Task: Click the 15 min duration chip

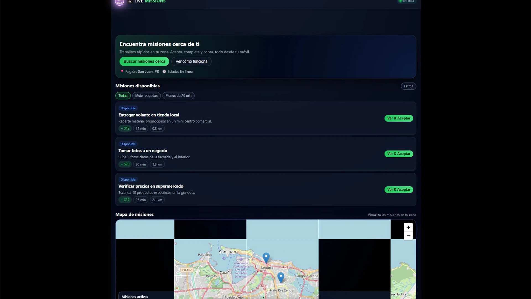Action: [140, 128]
